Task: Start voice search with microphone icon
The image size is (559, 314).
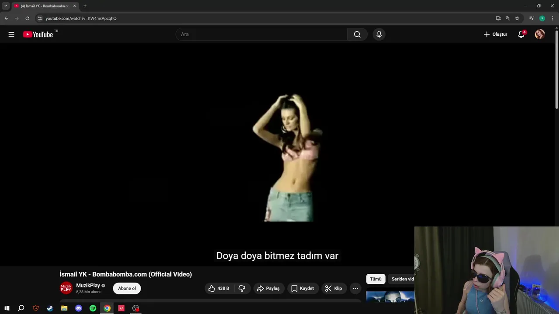Action: (379, 34)
